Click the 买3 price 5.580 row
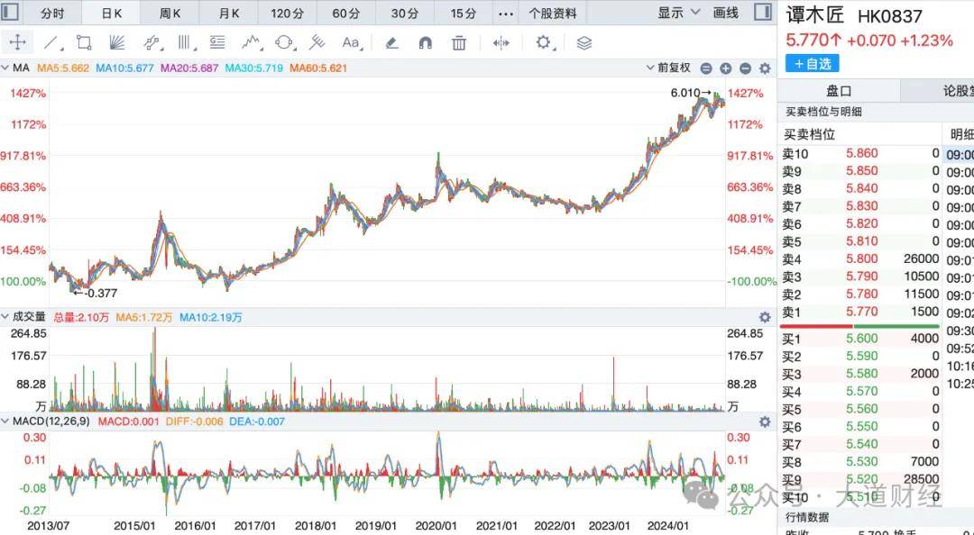Viewport: 974px width, 535px height. 860,374
